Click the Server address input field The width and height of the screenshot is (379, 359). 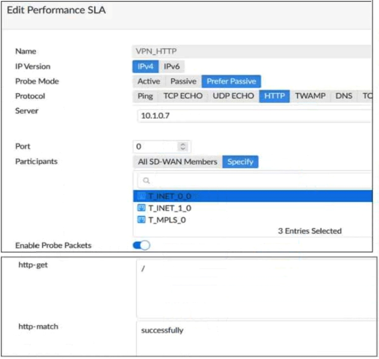click(x=253, y=116)
